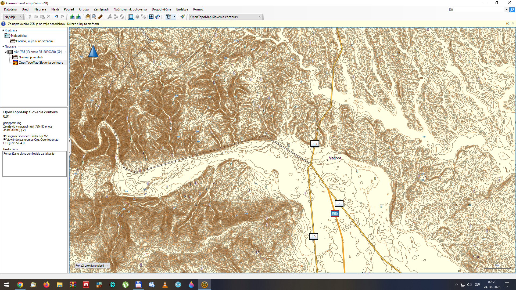
Task: Click the Undo arrow icon
Action: 56,17
